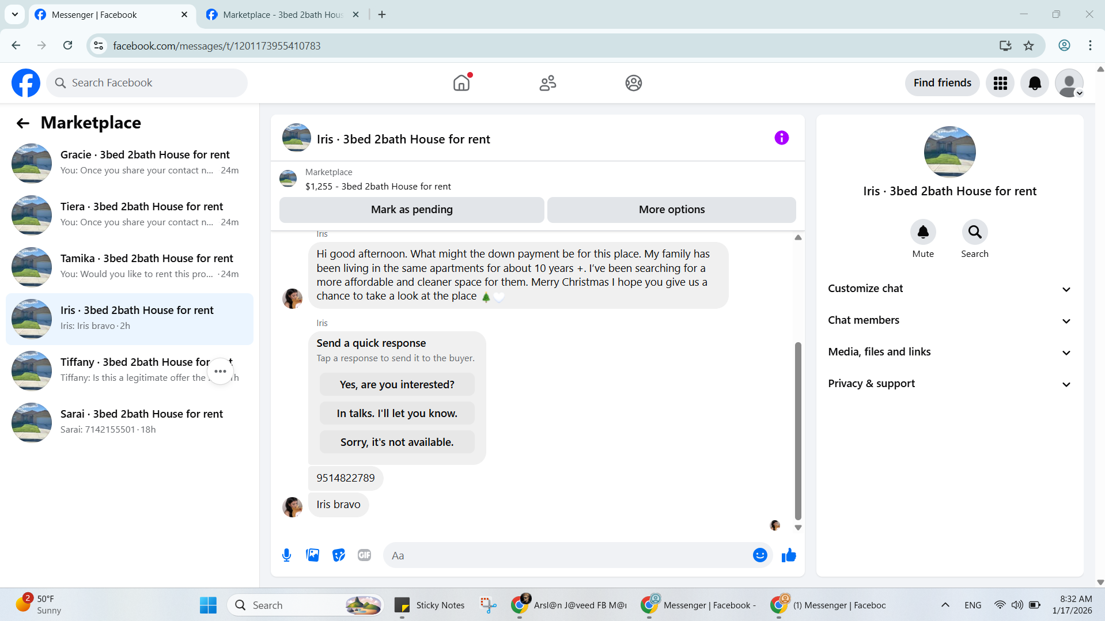Open the tab search dropdown arrow
The width and height of the screenshot is (1105, 621).
coord(15,14)
